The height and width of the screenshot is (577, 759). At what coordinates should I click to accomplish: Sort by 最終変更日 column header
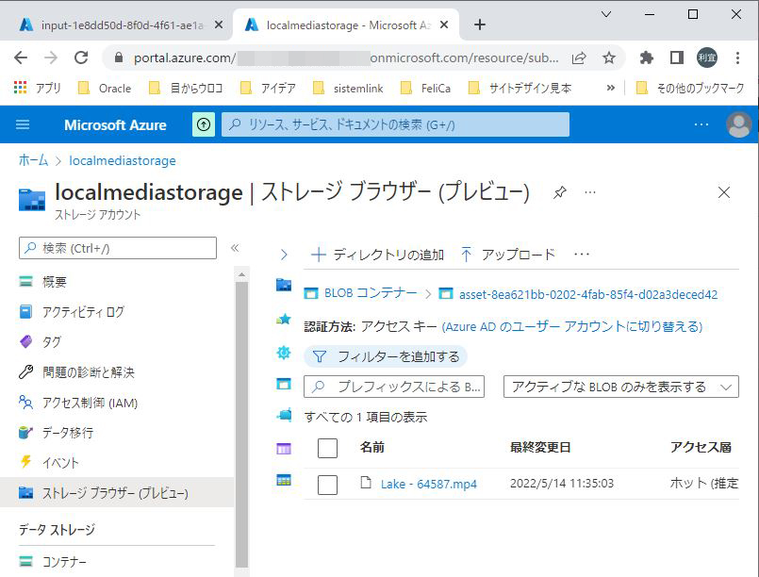pos(540,447)
